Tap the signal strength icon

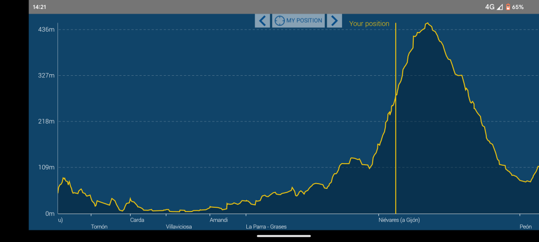click(x=500, y=7)
